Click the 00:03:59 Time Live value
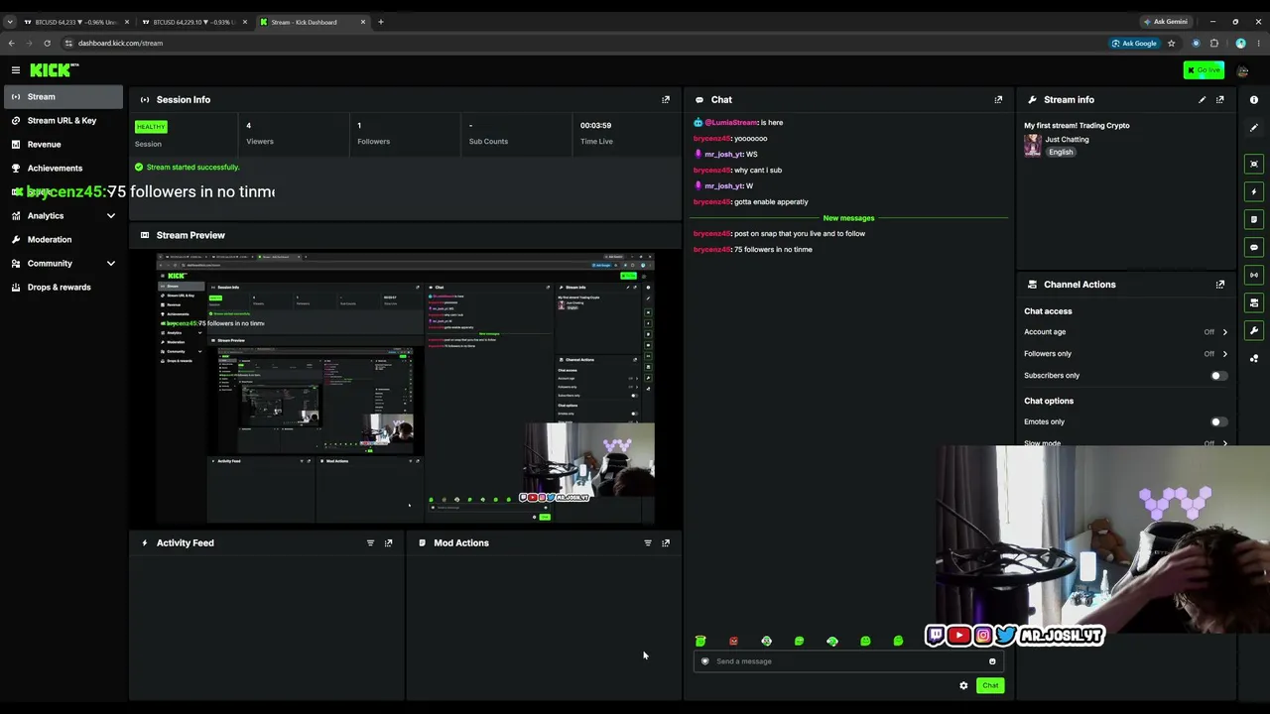The width and height of the screenshot is (1270, 714). [x=595, y=126]
